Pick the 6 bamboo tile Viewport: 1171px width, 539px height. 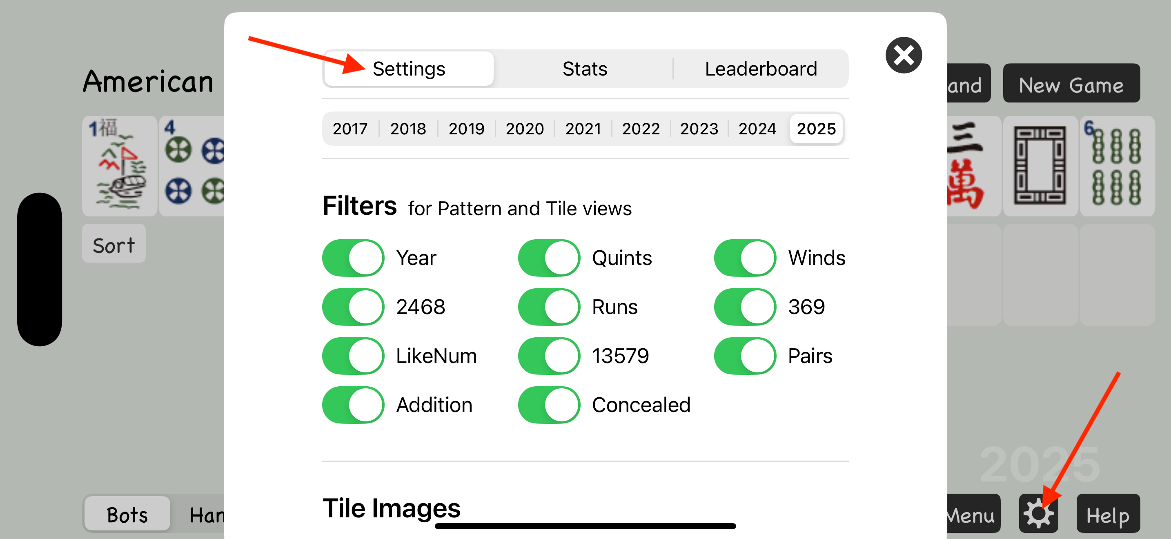coord(1117,166)
